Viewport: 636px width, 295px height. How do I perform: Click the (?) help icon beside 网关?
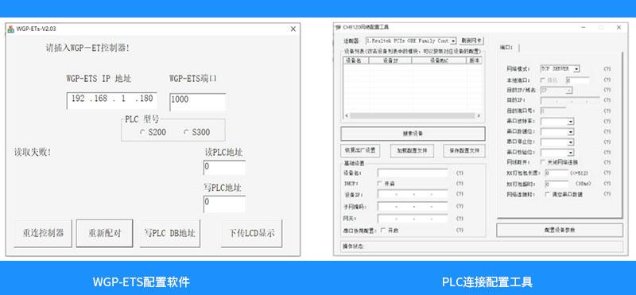460,219
